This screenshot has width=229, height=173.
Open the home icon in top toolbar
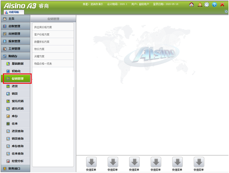point(192,4)
